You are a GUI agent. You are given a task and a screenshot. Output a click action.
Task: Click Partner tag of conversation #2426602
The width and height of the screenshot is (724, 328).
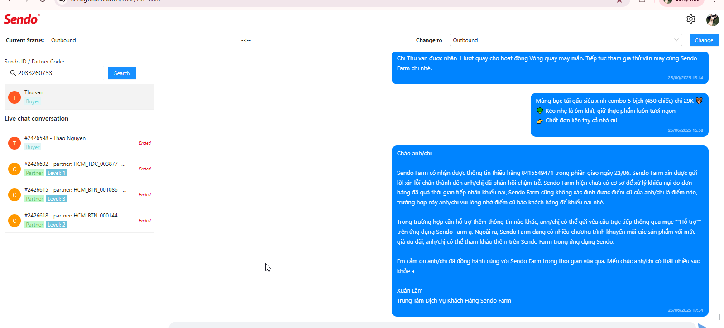coord(34,173)
